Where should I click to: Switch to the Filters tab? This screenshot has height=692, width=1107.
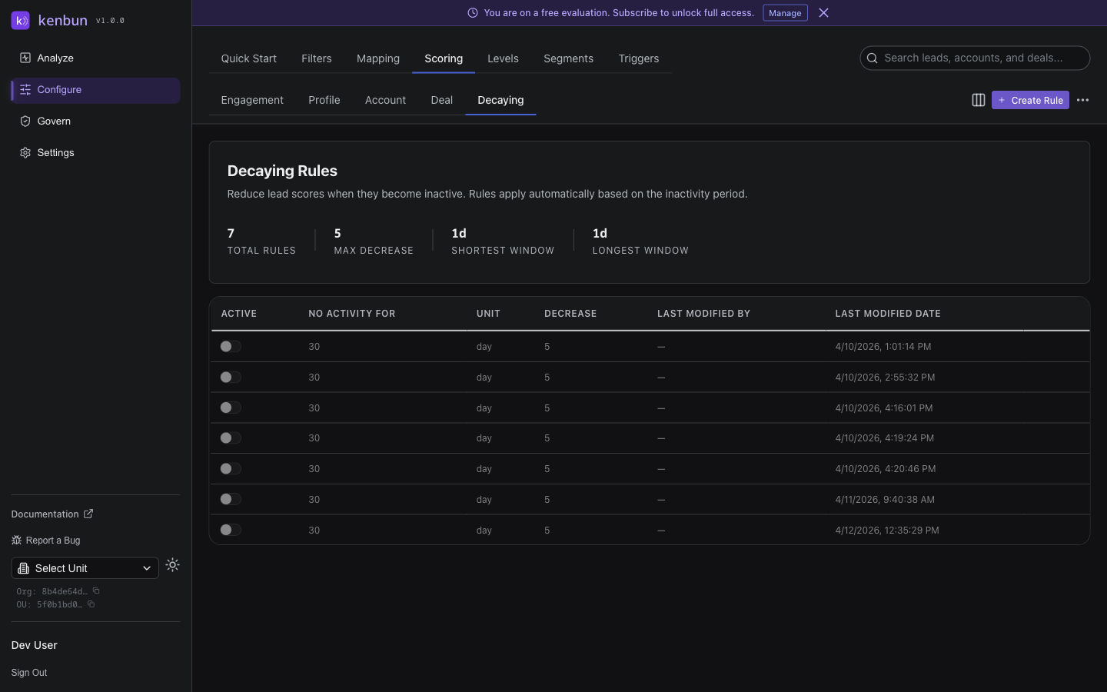tap(317, 58)
